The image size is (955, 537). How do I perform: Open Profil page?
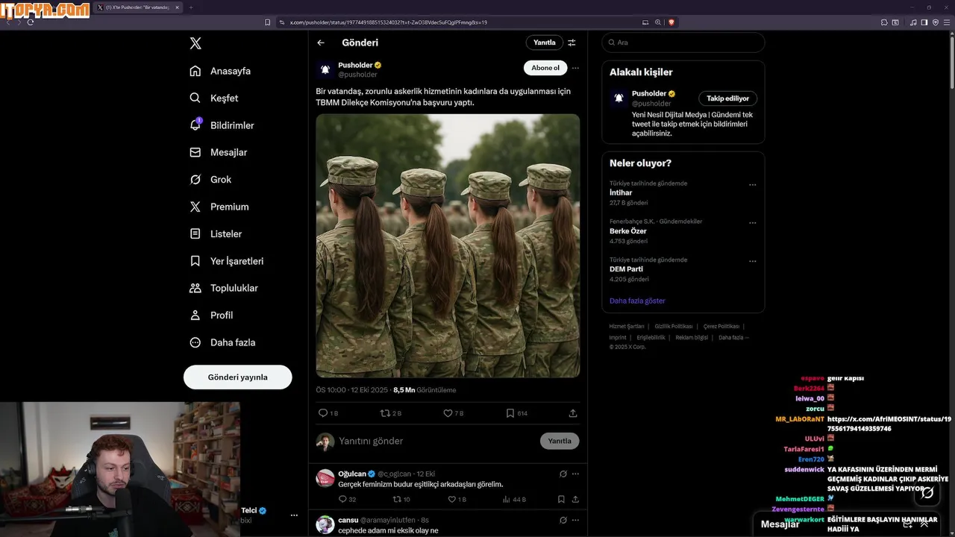pyautogui.click(x=211, y=315)
